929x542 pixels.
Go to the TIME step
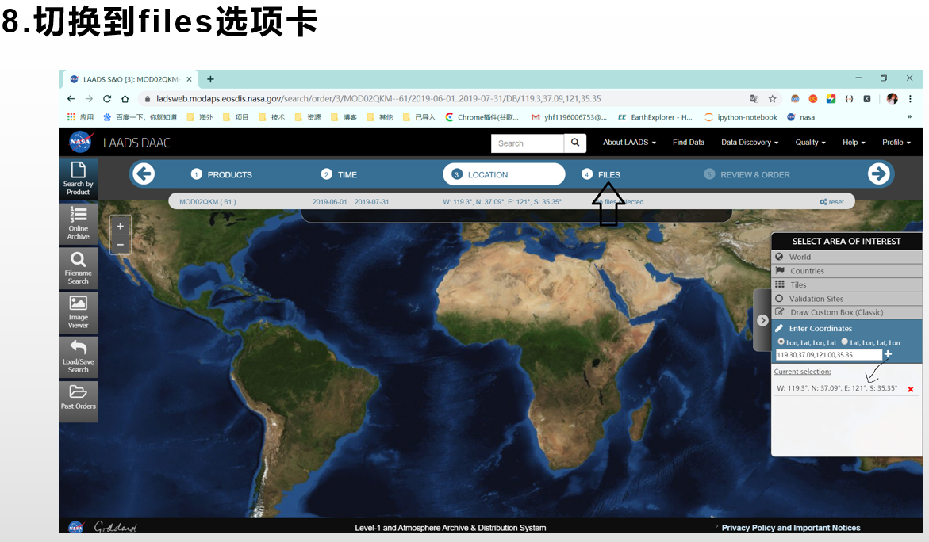pyautogui.click(x=348, y=174)
